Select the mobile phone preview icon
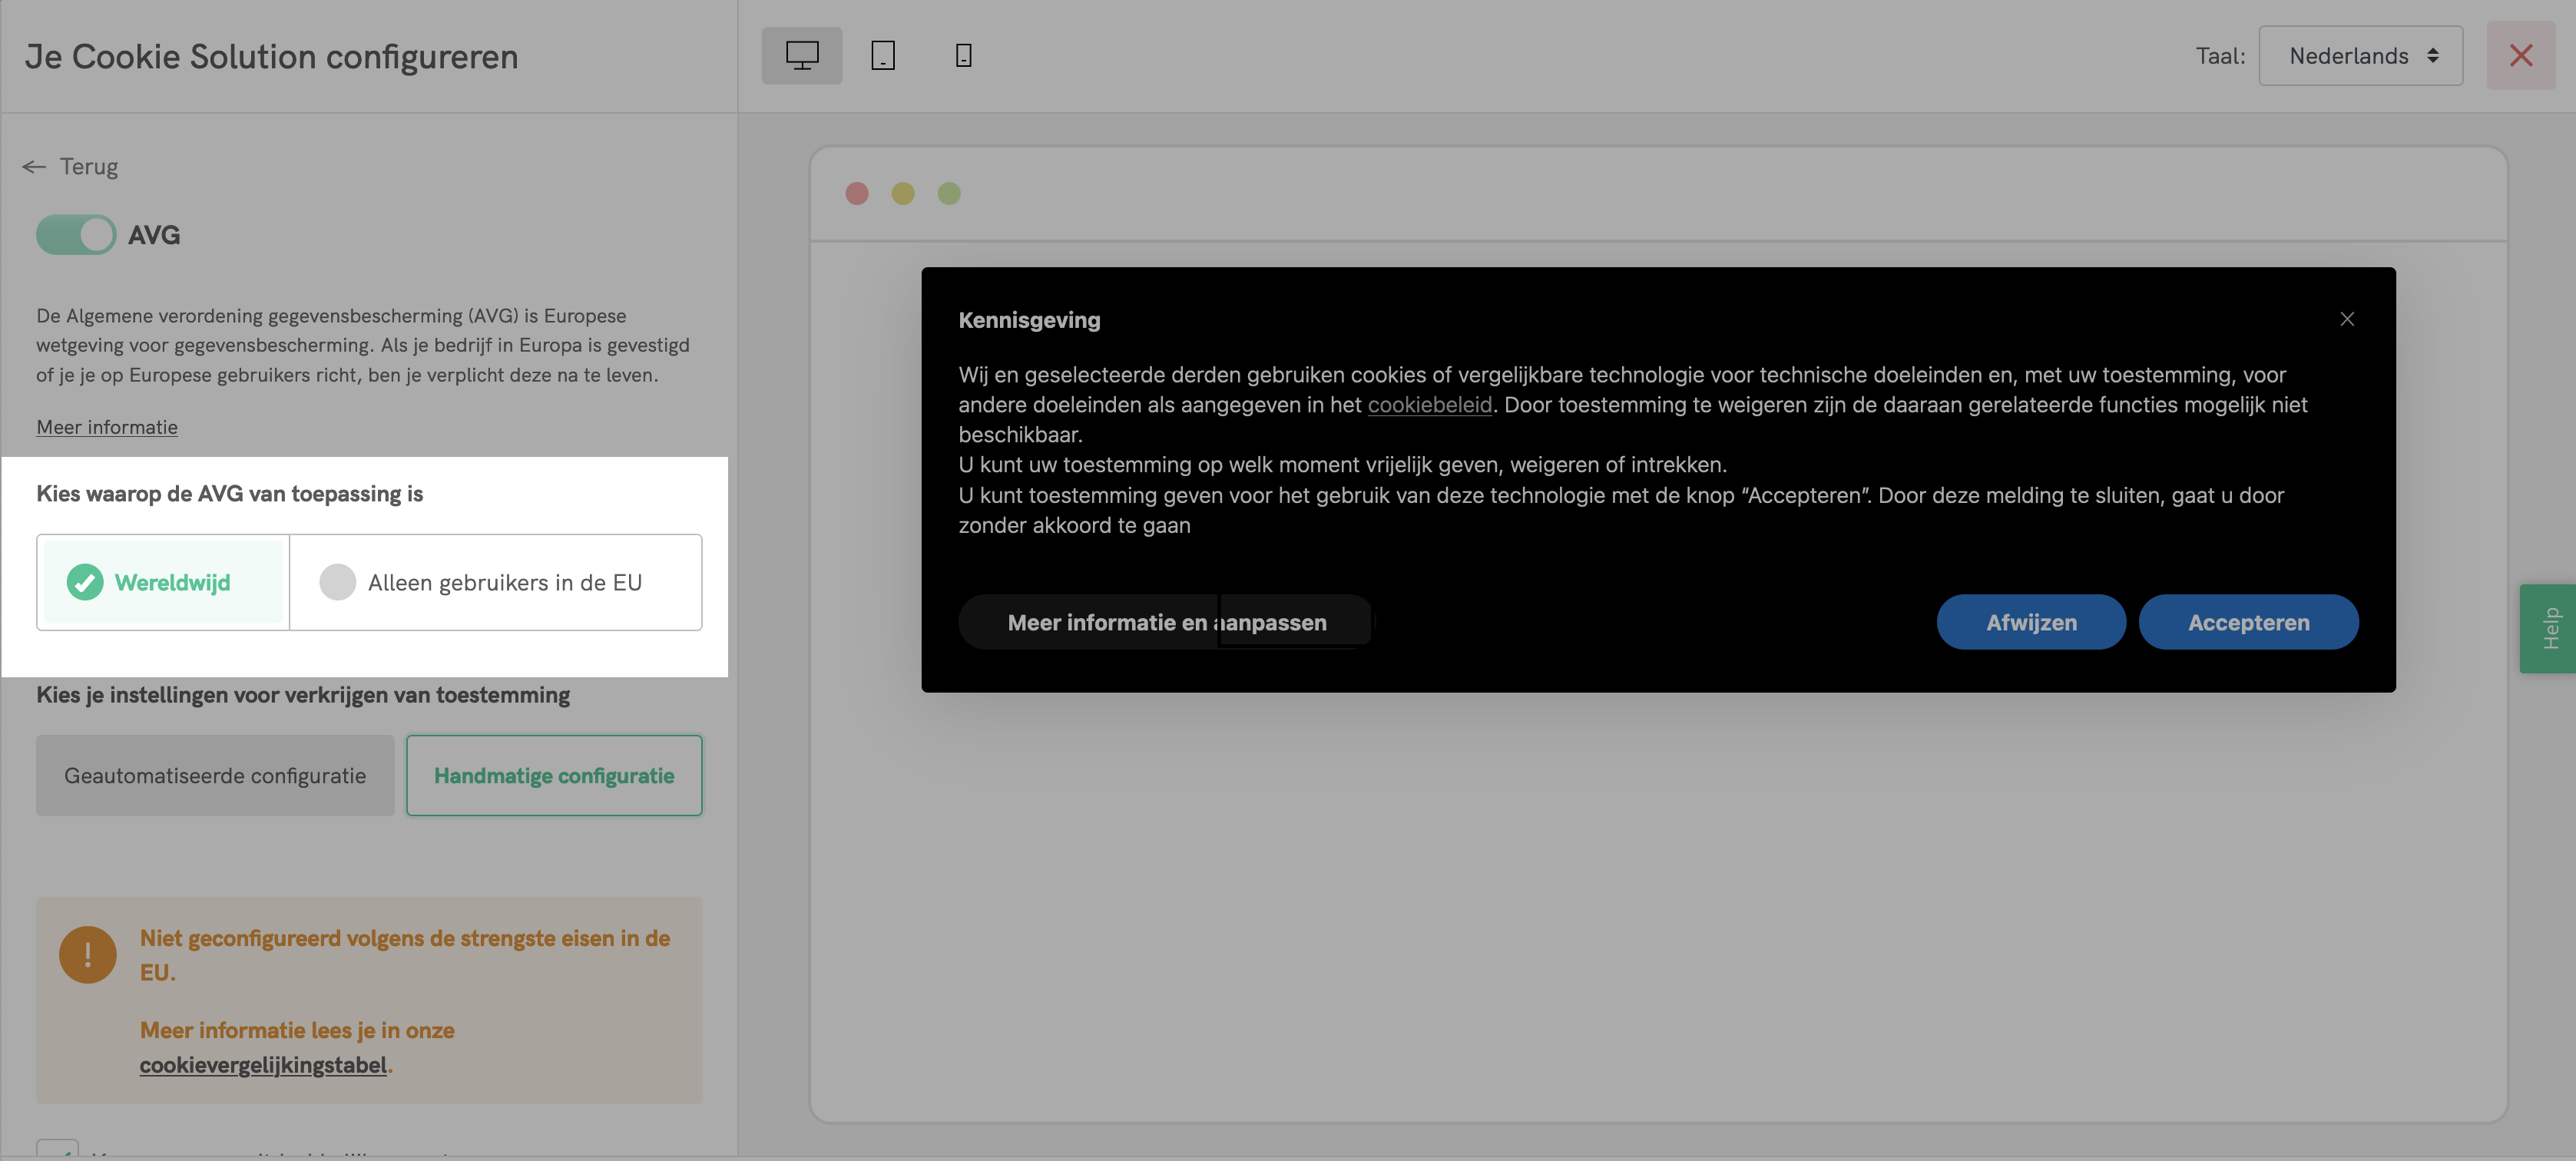The height and width of the screenshot is (1161, 2576). point(963,56)
